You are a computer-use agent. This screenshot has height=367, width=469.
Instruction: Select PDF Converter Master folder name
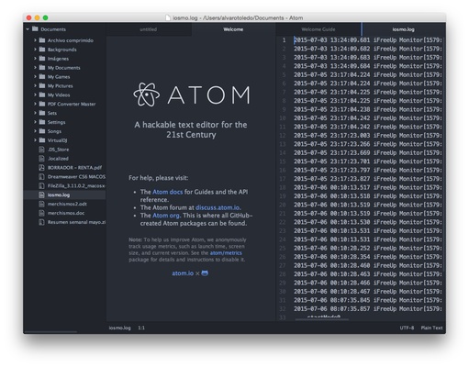72,104
